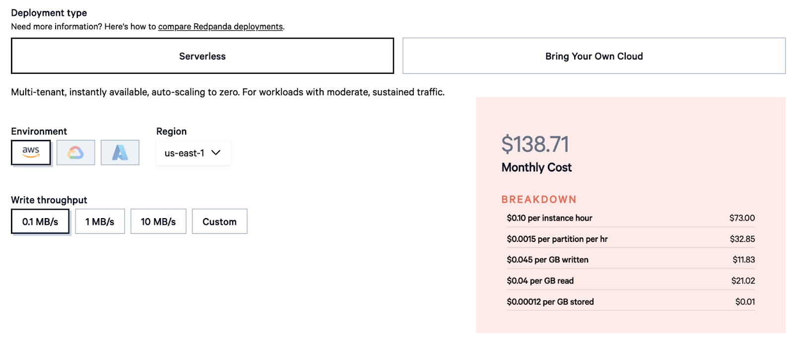Click the per instance hour breakdown row
The height and width of the screenshot is (347, 794).
point(631,218)
